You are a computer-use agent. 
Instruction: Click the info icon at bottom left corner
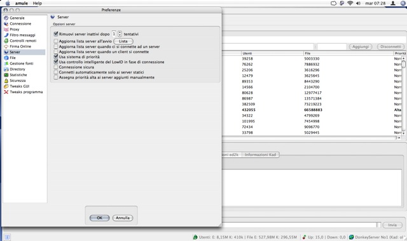(x=7, y=237)
